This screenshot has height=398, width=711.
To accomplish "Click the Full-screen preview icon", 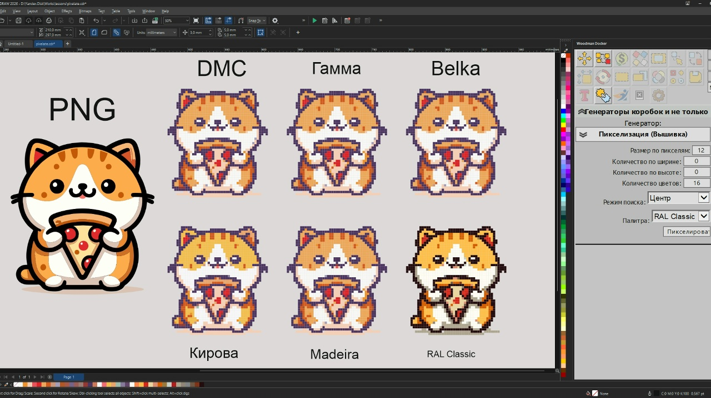I will coord(196,21).
